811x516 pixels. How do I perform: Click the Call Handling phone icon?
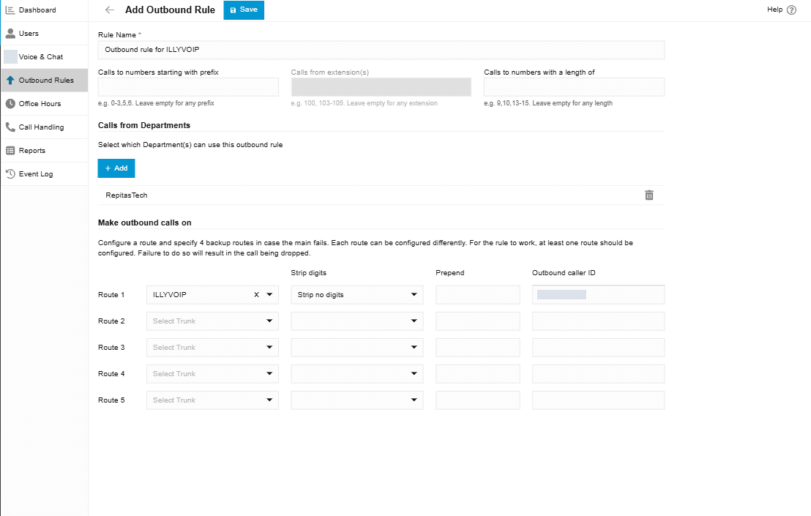(10, 127)
